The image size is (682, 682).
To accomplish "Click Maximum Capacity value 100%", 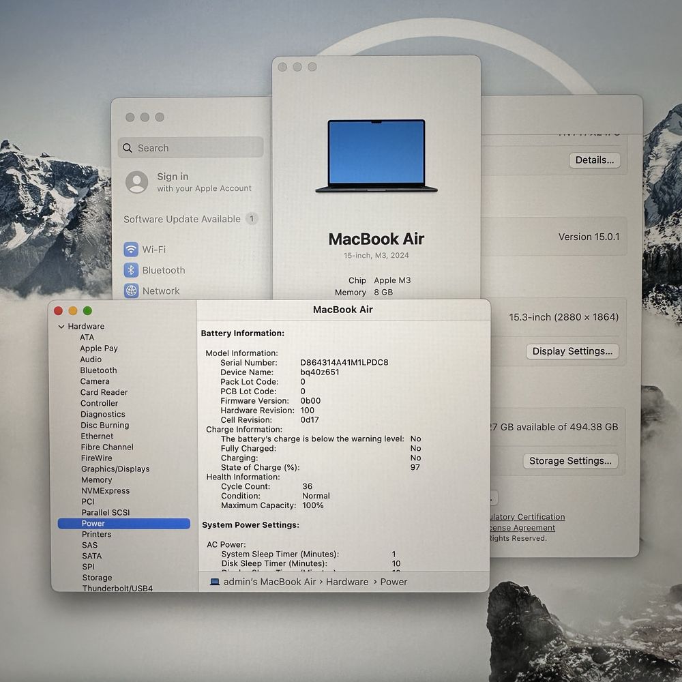I will point(313,505).
